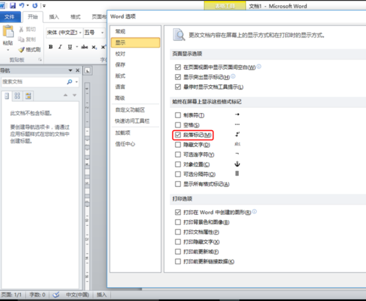Toggle 打印在 Word 中创建的图形 checkbox
The image size is (366, 301).
tap(178, 213)
